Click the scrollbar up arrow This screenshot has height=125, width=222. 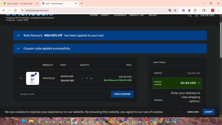click(x=221, y=16)
